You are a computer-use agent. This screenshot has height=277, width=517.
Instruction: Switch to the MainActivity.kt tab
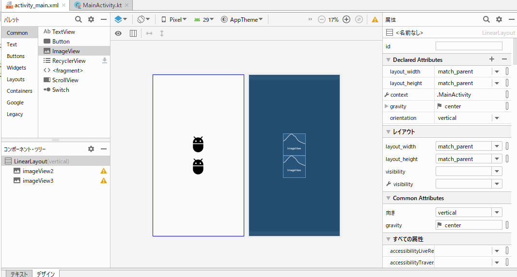coord(102,5)
